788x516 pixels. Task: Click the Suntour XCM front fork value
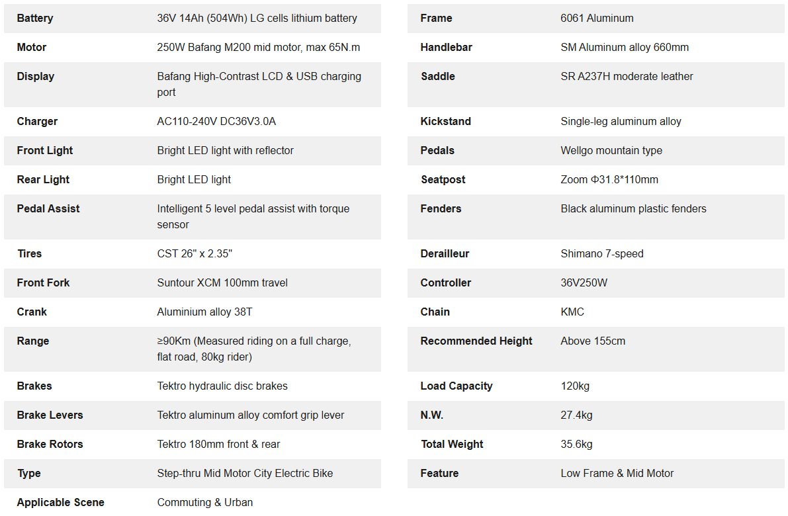coord(222,283)
